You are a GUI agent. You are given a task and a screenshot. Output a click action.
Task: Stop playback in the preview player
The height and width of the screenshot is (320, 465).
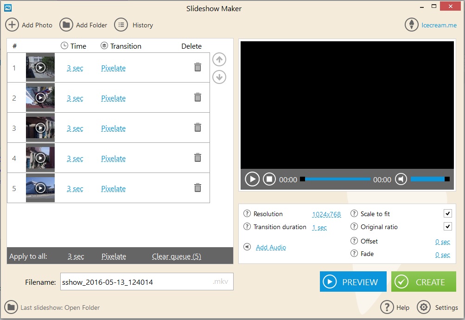point(269,179)
